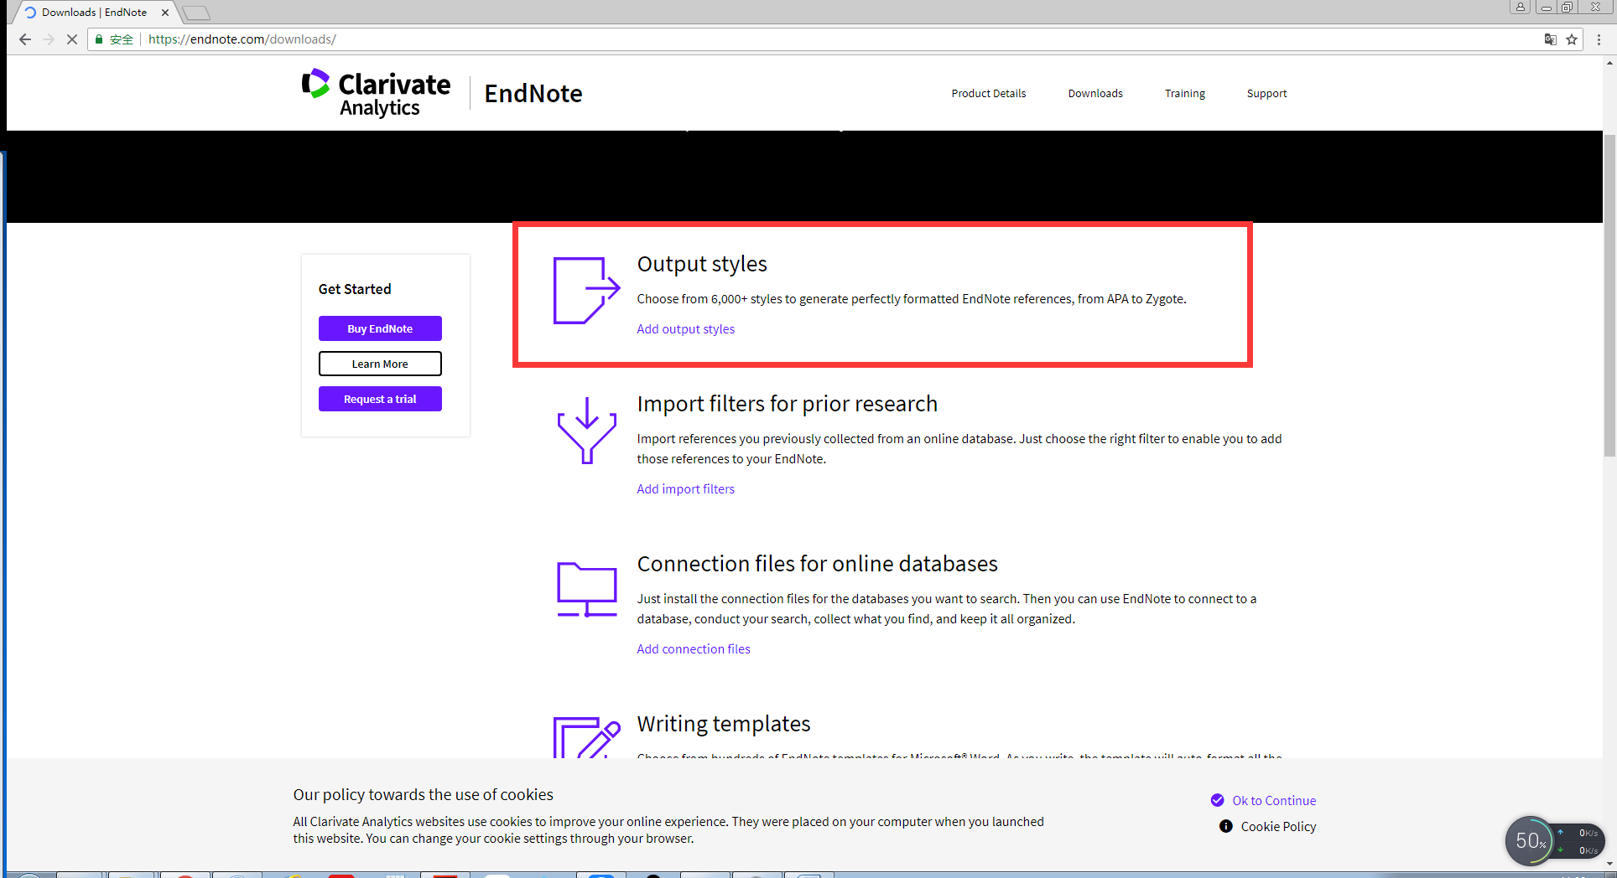Viewport: 1617px width, 878px height.
Task: Click the Buy EndNote button
Action: (380, 328)
